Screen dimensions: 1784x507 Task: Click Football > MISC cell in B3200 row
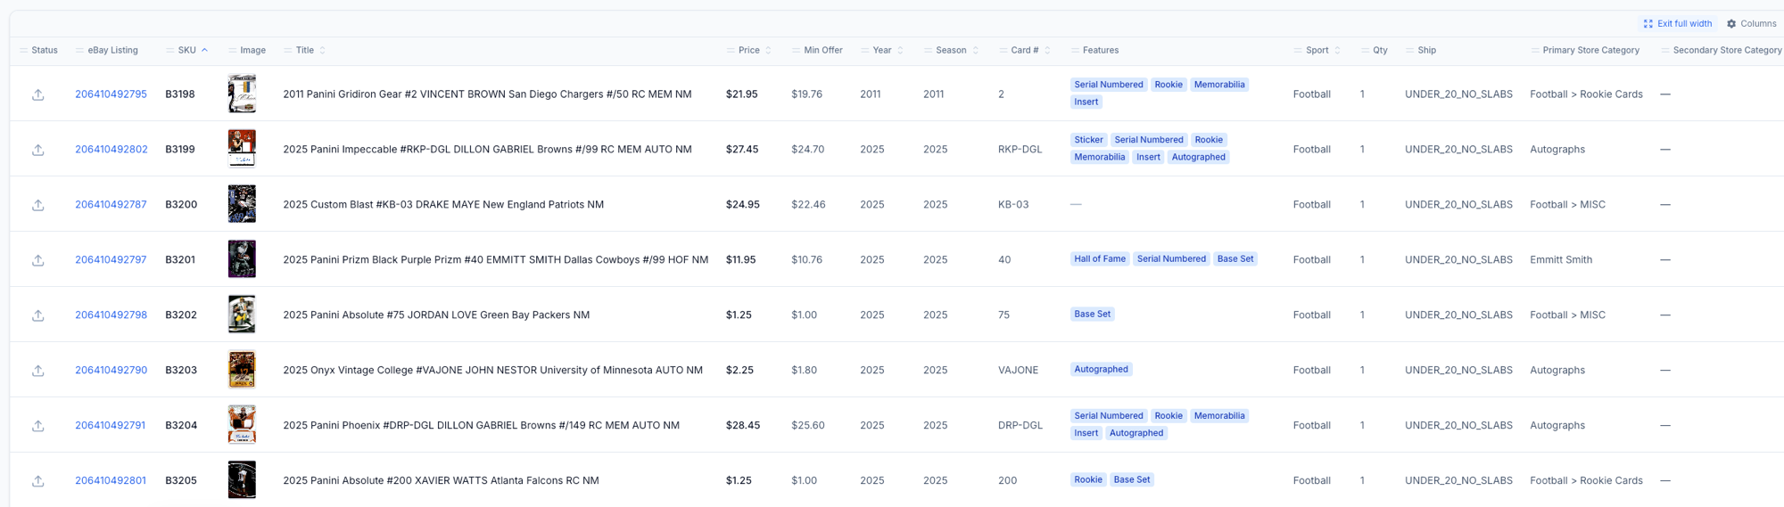coord(1567,204)
